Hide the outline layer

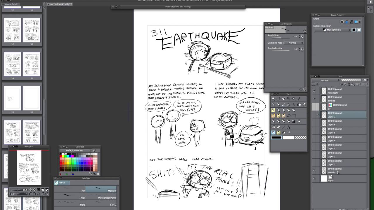pos(314,99)
